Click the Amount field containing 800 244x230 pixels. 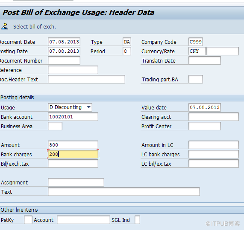point(73,145)
